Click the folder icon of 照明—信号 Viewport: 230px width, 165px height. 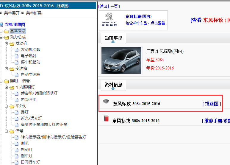click(6, 81)
